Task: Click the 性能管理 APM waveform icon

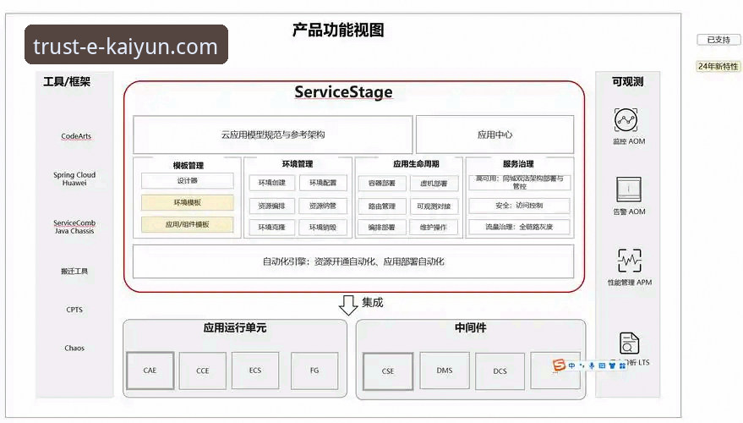Action: click(629, 261)
